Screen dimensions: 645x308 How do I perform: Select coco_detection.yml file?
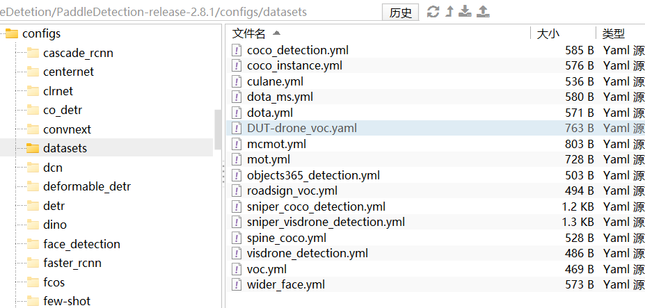tap(297, 50)
